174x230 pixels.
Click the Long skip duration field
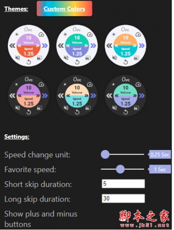[123, 198]
